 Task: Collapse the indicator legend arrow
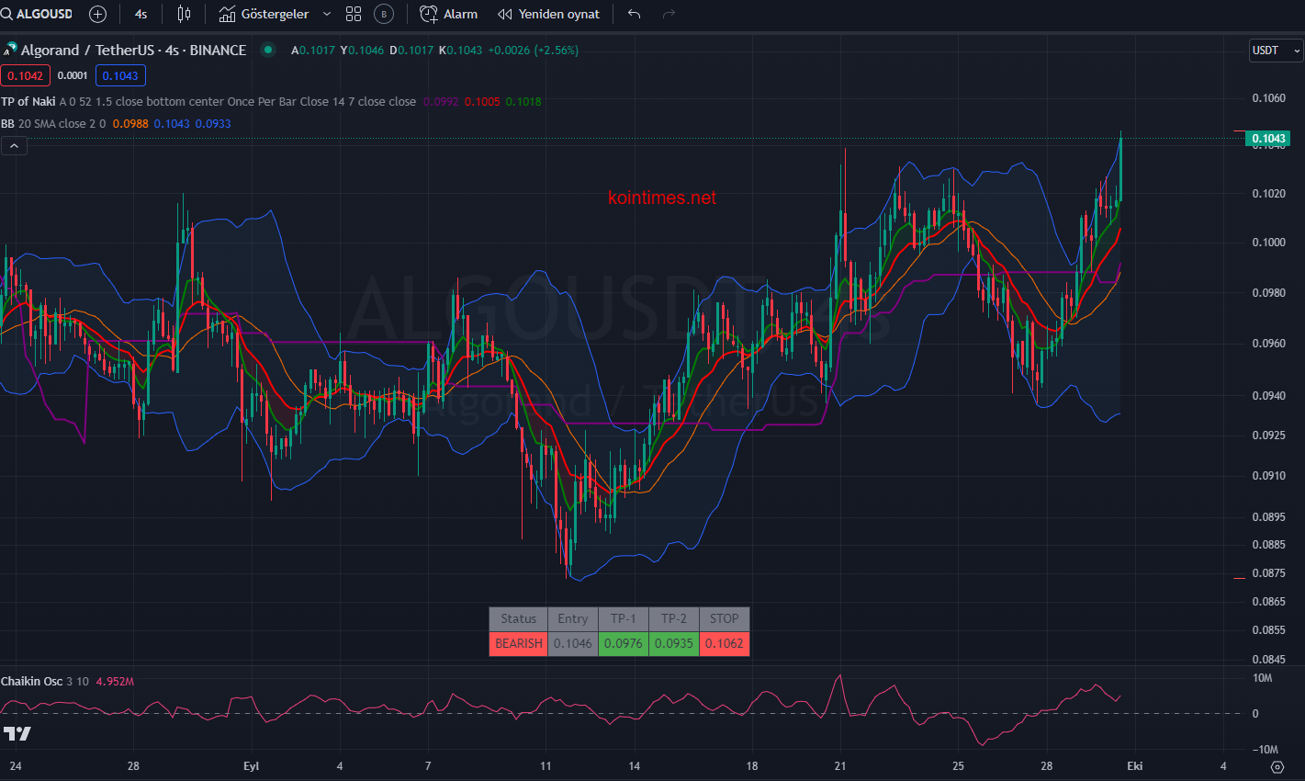[x=14, y=145]
